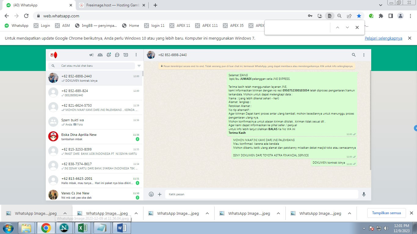Open chat with Vanes Cs Jne New

coord(94,194)
